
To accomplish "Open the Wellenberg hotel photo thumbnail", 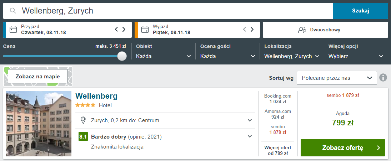I will [x=39, y=124].
